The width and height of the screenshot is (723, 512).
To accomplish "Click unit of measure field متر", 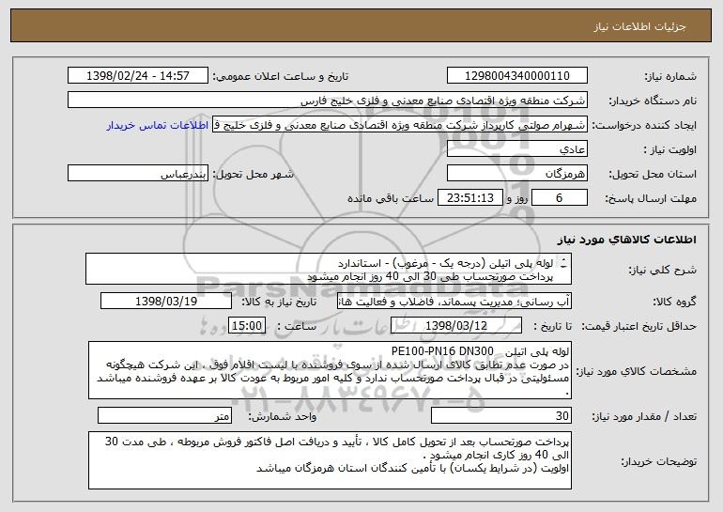I will point(164,415).
